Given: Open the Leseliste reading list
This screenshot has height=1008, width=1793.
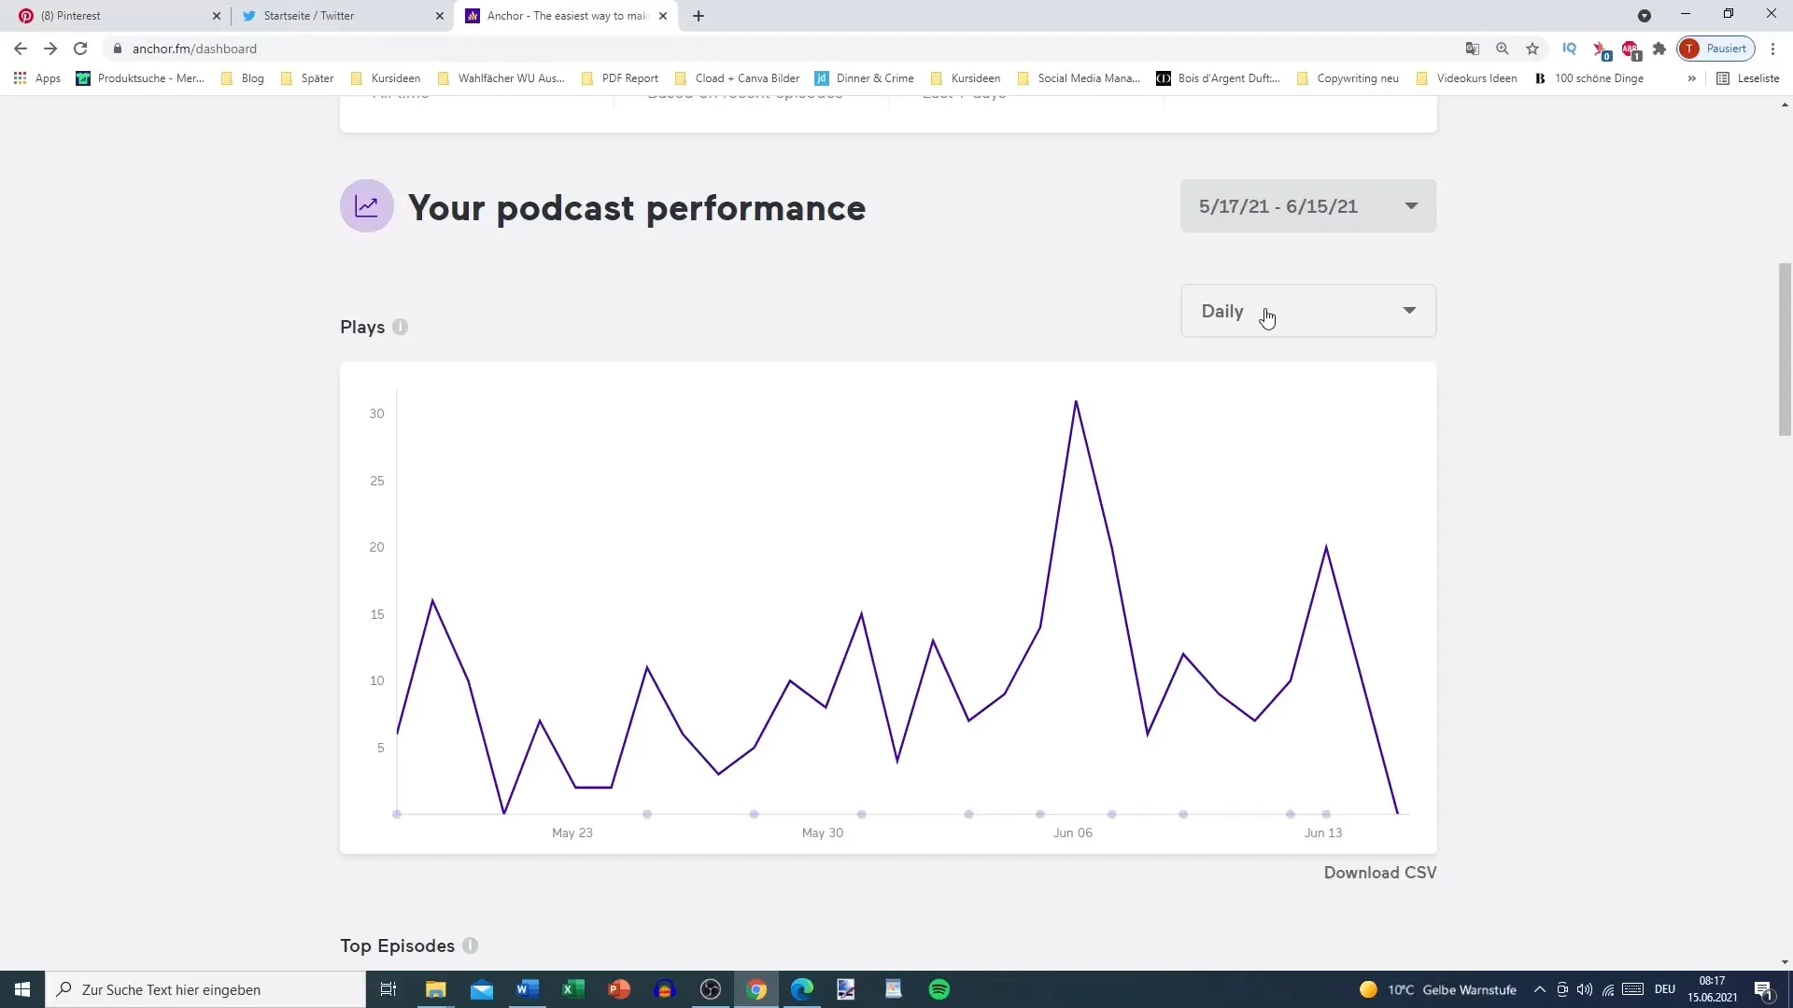Looking at the screenshot, I should click(x=1748, y=78).
